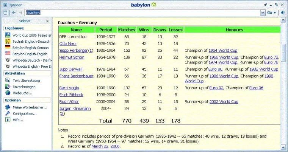Viewport: 288px width, 152px height.
Task: Open the dropdown arrow next to Go
Action: point(275,12)
